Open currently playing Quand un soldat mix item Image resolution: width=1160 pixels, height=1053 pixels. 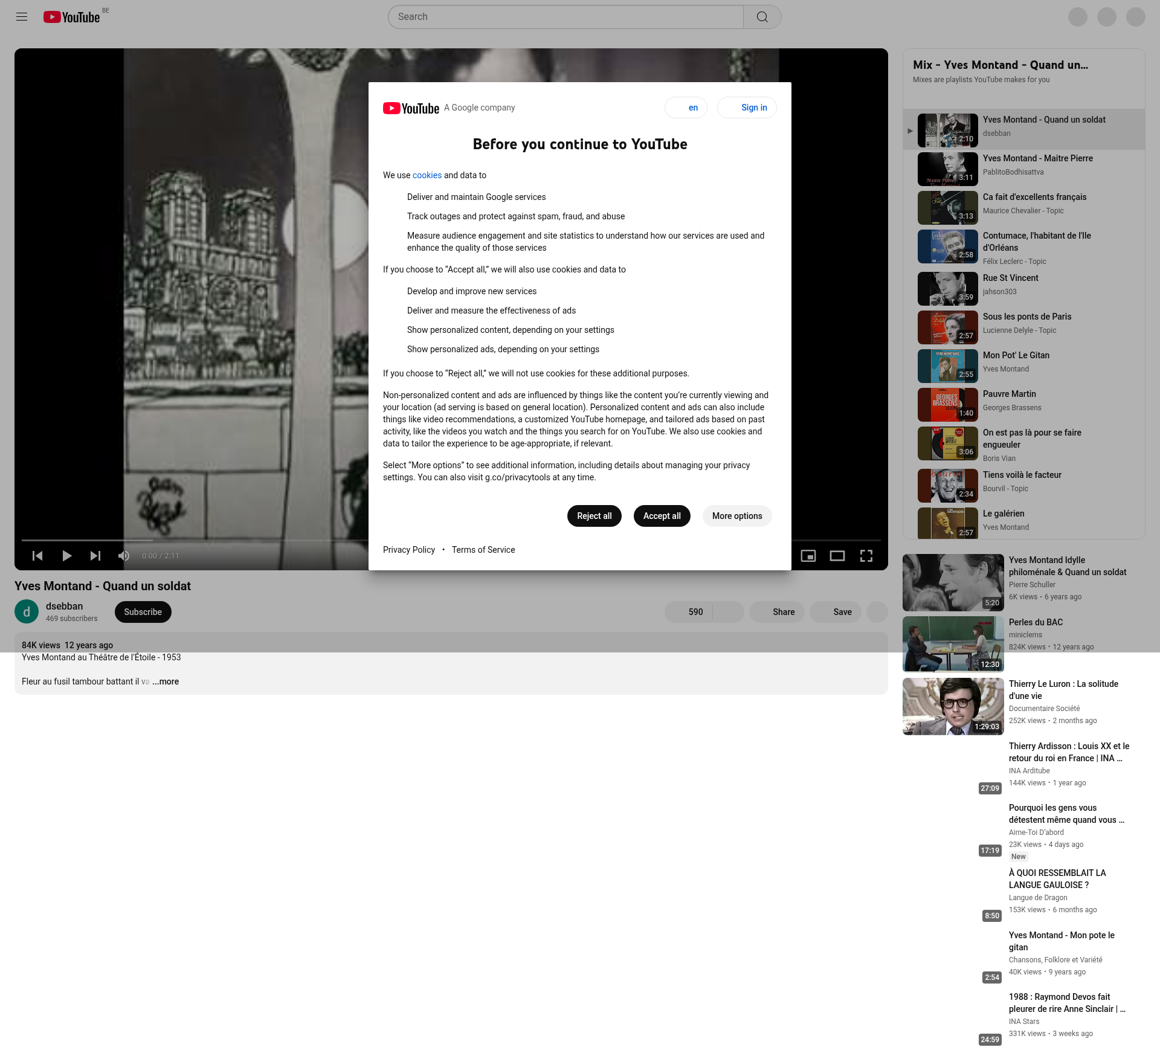(x=1024, y=129)
